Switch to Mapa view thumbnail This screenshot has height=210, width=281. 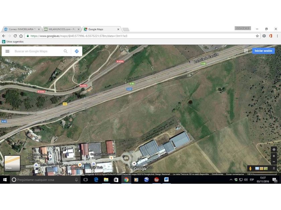pos(12,163)
